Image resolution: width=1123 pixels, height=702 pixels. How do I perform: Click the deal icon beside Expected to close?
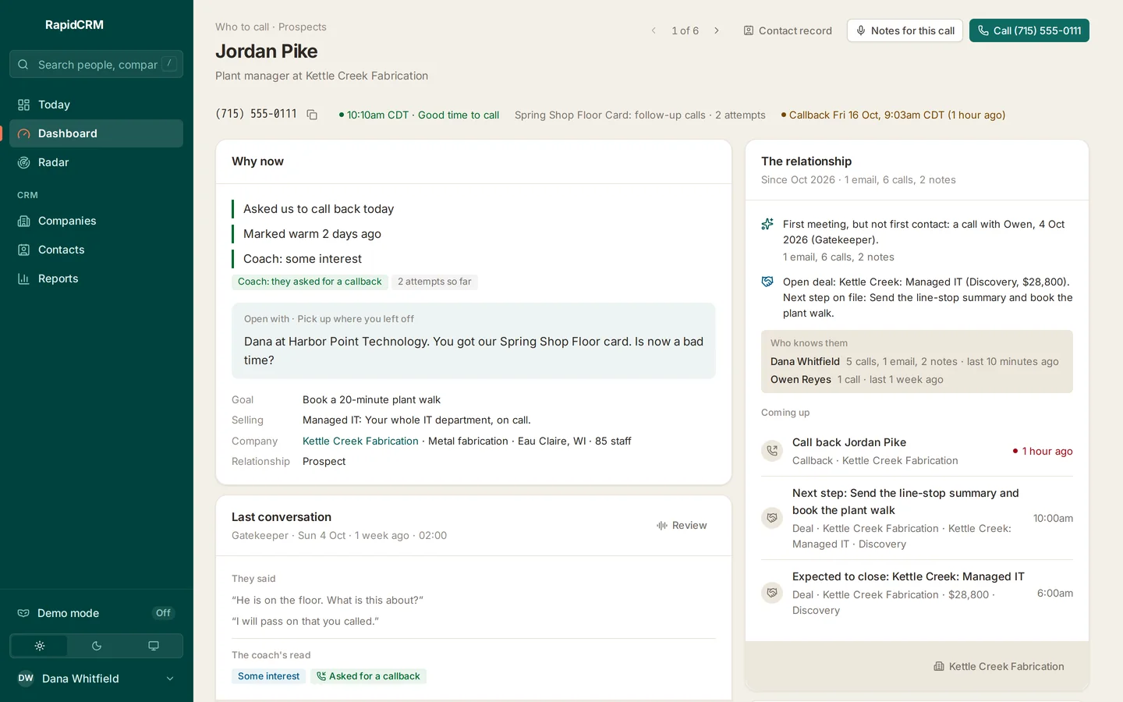772,593
